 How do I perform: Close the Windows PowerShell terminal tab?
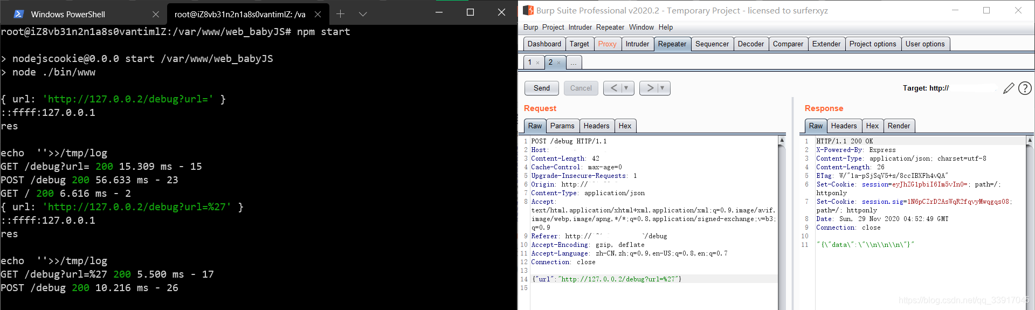click(x=156, y=14)
